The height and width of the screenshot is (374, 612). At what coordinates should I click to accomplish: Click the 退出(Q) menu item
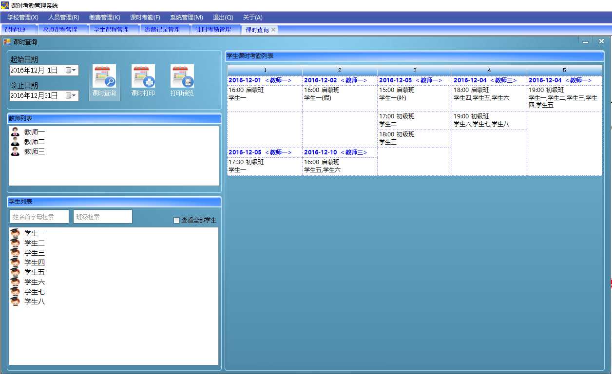coord(223,18)
